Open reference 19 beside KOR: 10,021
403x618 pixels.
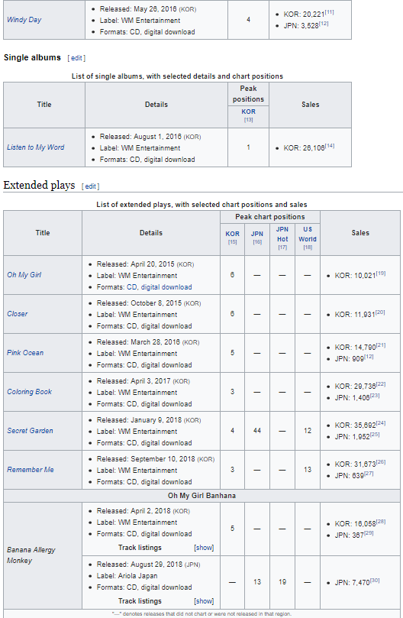coord(381,273)
